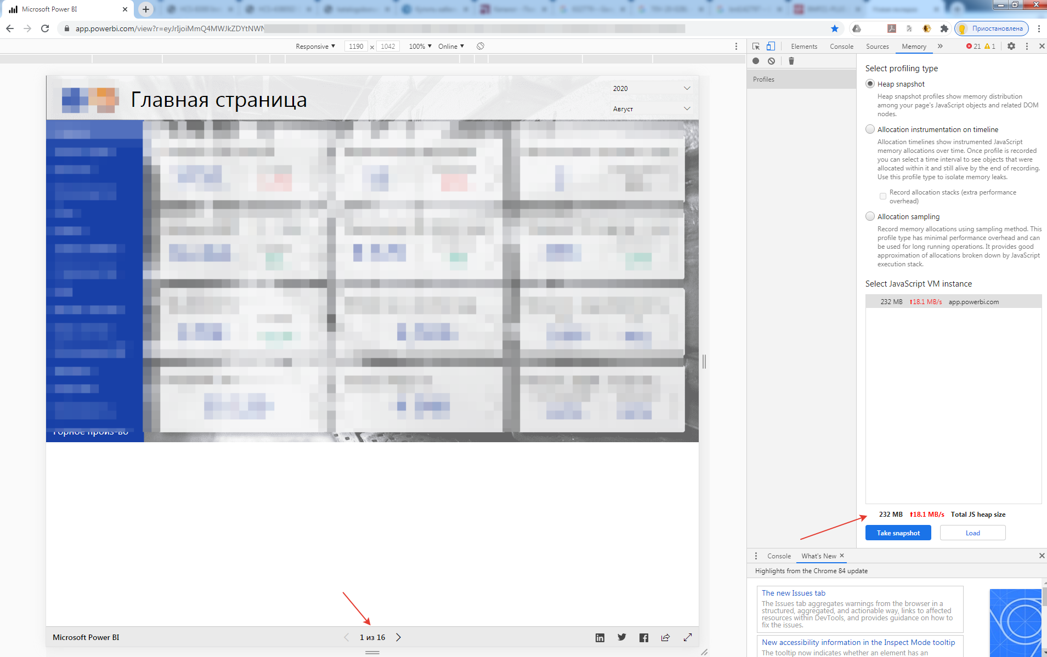Open The new Issues tab link
The width and height of the screenshot is (1047, 657).
(793, 593)
